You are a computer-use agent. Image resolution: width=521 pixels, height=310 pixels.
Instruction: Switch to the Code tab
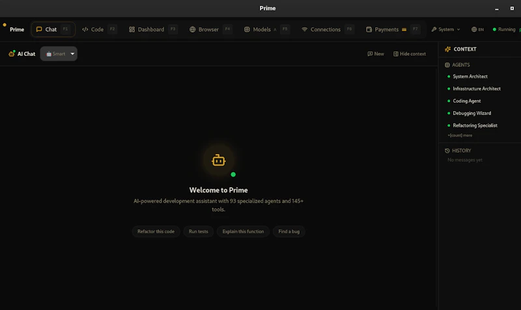[99, 29]
